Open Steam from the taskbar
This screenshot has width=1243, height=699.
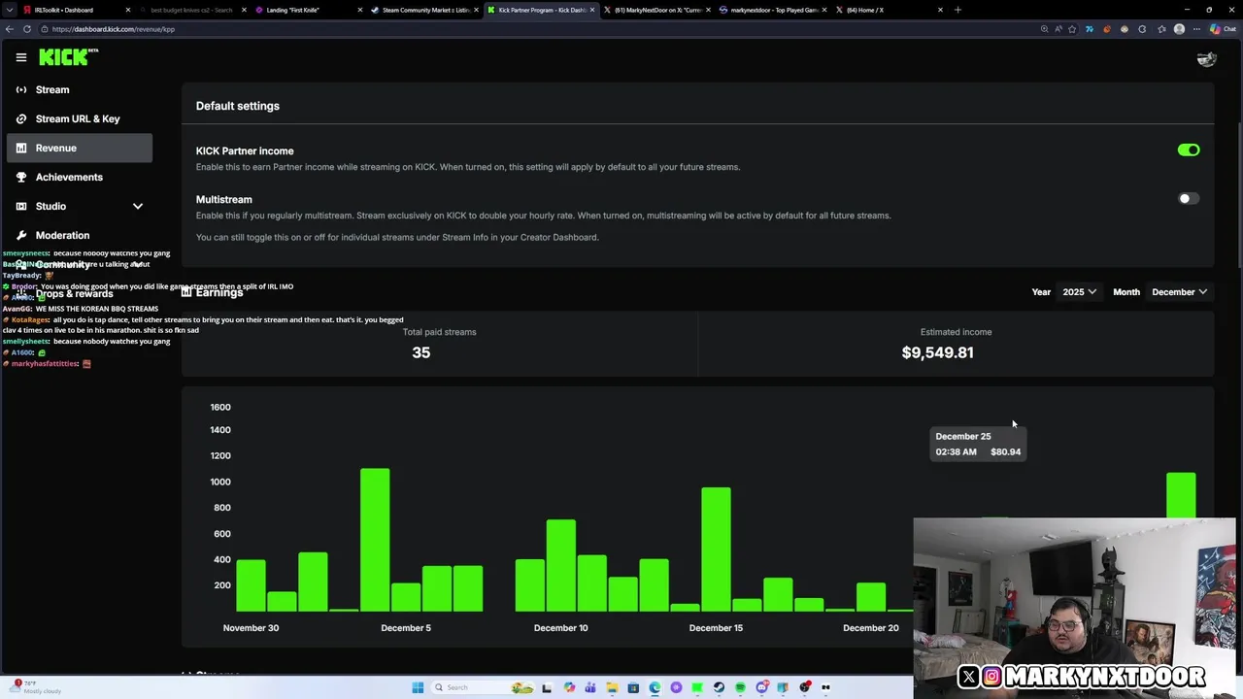[719, 687]
